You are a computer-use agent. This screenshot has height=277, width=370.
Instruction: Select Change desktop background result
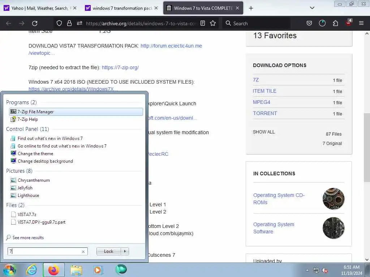45,161
